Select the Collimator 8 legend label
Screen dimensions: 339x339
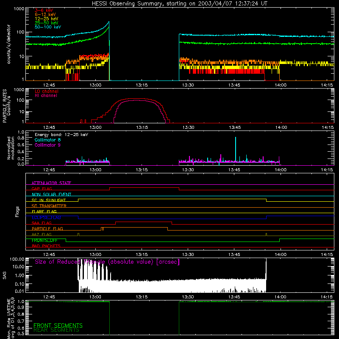coord(47,140)
